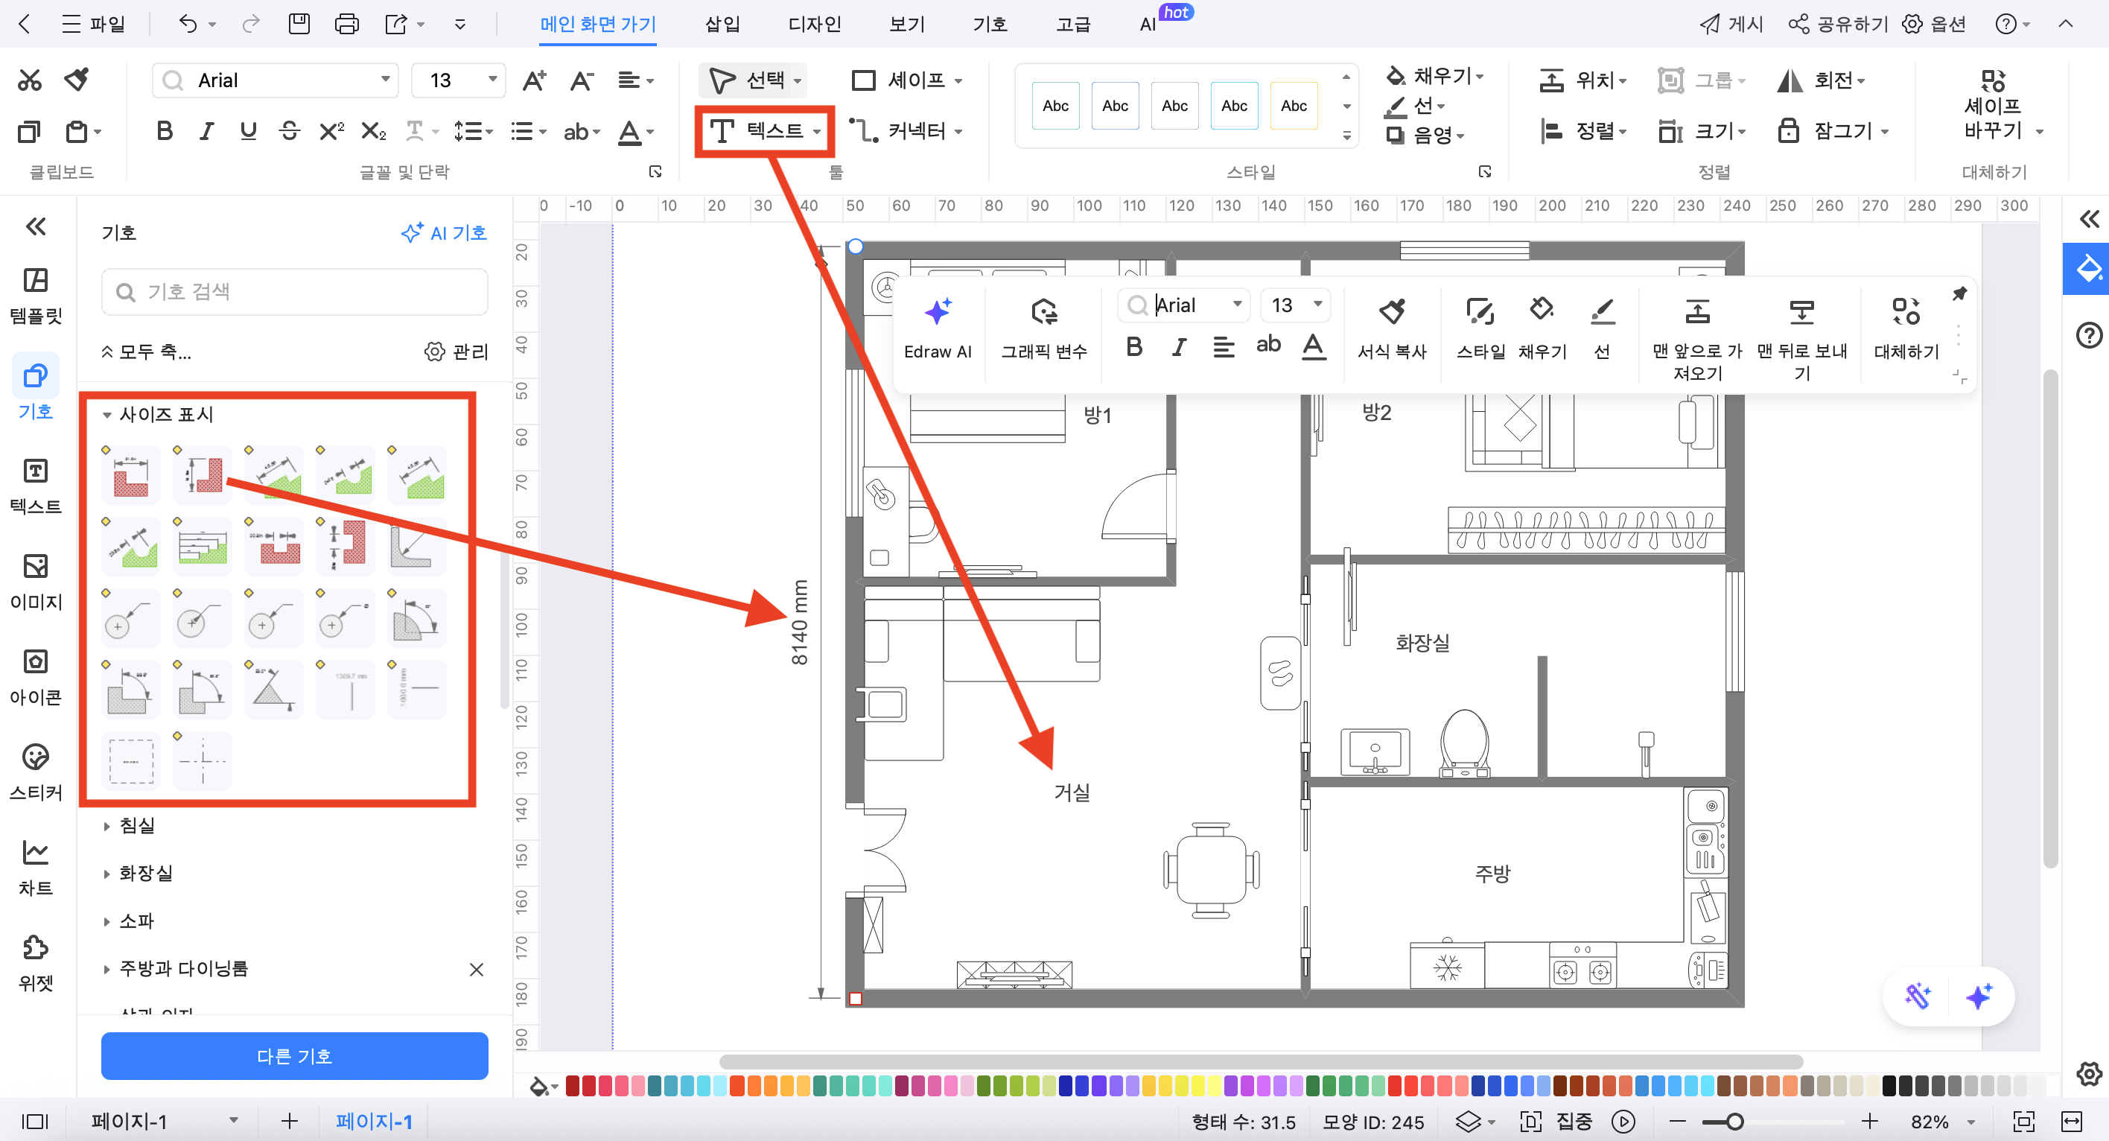Click 게시 button
Screen dimensions: 2109x1141
coord(1731,24)
